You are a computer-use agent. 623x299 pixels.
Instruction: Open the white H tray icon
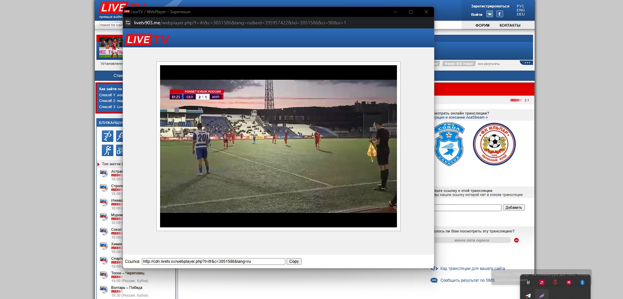[528, 282]
